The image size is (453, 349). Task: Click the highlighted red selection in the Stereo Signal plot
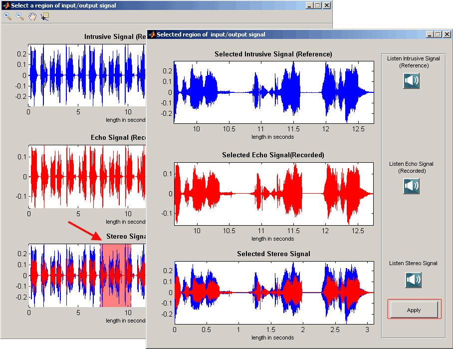[116, 275]
